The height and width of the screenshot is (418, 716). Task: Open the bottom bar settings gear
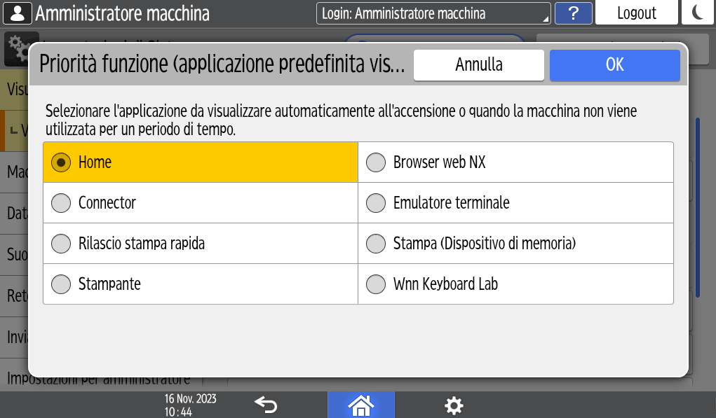[454, 405]
